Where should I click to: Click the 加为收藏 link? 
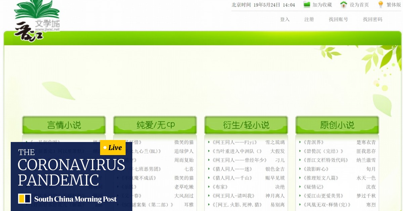322,5
